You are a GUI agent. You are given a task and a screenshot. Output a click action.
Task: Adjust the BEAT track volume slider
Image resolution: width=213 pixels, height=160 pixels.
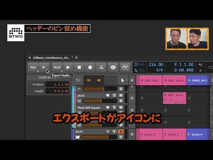[99, 137]
